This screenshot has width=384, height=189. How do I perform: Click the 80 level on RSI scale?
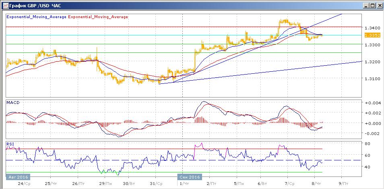point(367,143)
